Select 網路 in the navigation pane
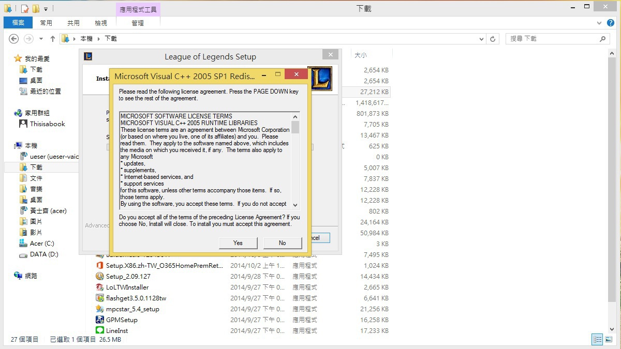Image resolution: width=621 pixels, height=349 pixels. point(31,276)
